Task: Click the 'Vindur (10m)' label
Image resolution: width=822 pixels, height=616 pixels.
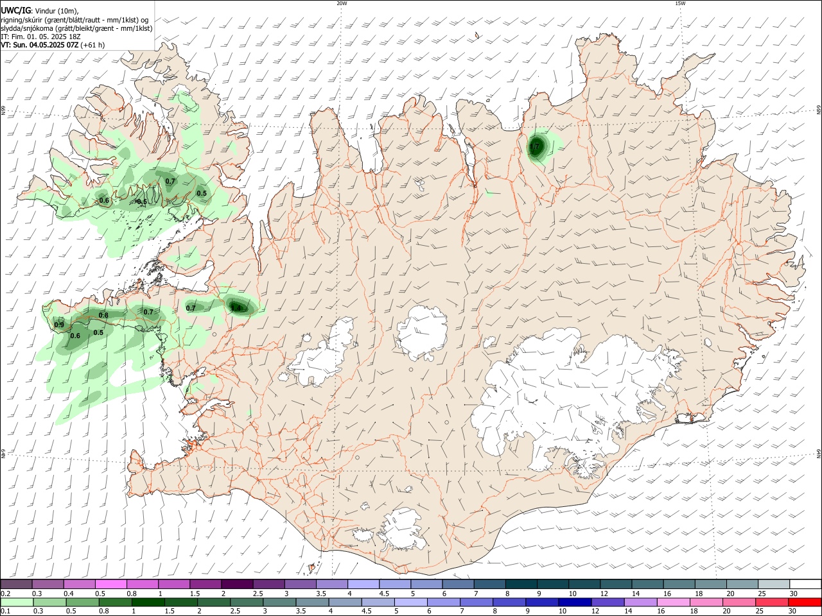Action: point(56,10)
